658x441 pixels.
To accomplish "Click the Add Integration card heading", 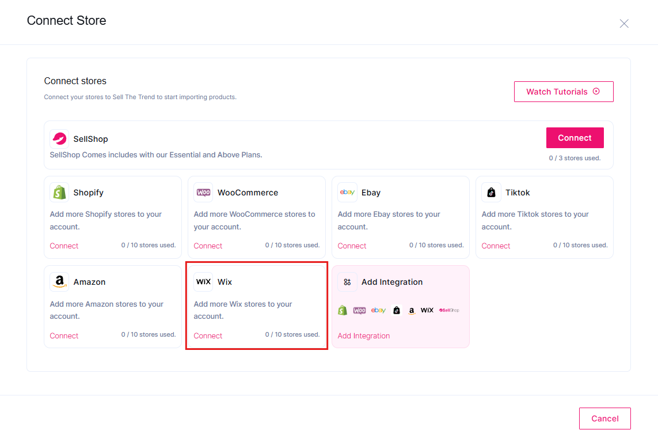I will pyautogui.click(x=392, y=282).
